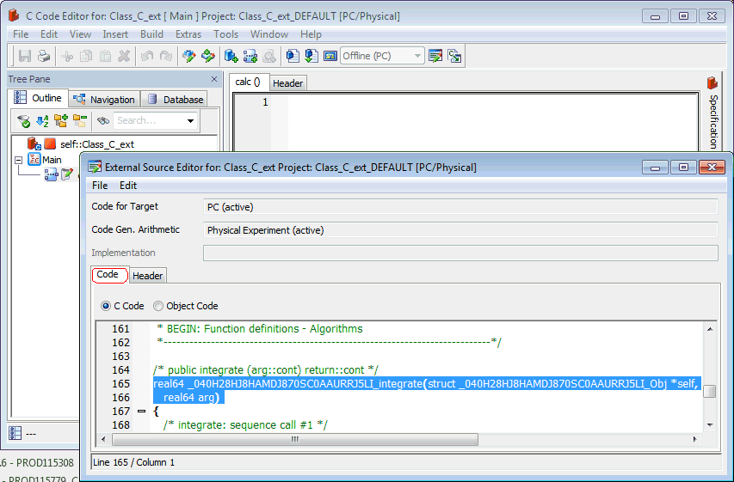Open Edit menu in External Source Editor
The width and height of the screenshot is (734, 482).
(128, 186)
